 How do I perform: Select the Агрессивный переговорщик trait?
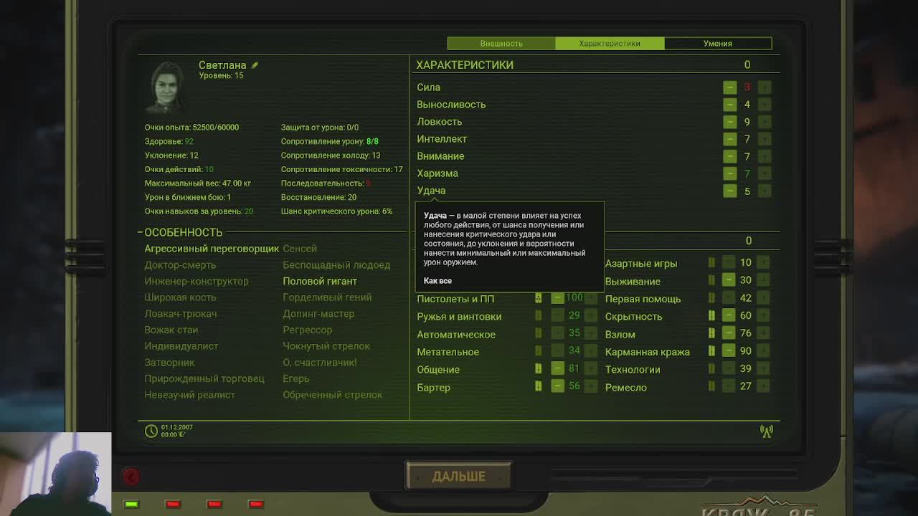point(212,249)
